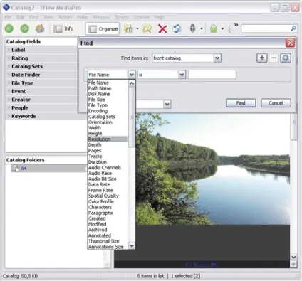Close the Find dialog
This screenshot has width=302, height=281.
290,43
